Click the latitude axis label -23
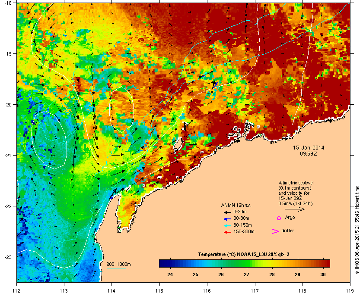Viewport: 363px width, 293px height. 8,257
